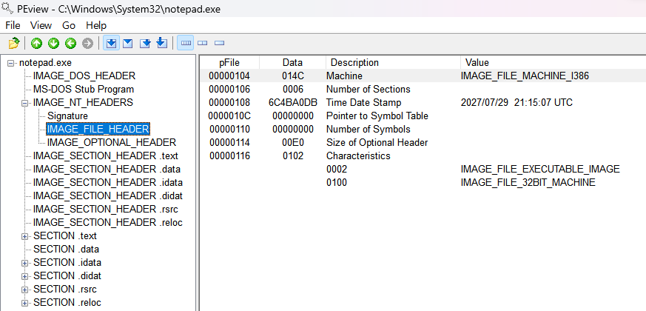Select the four-segment byte width icon
The width and height of the screenshot is (646, 311).
tap(186, 43)
